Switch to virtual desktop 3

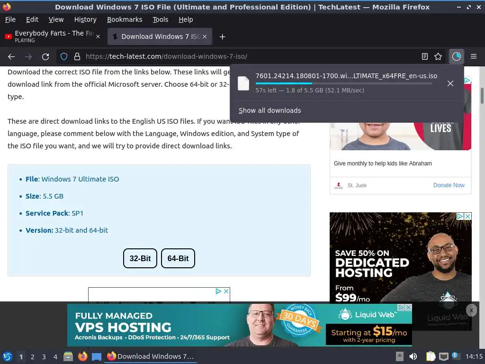click(44, 357)
